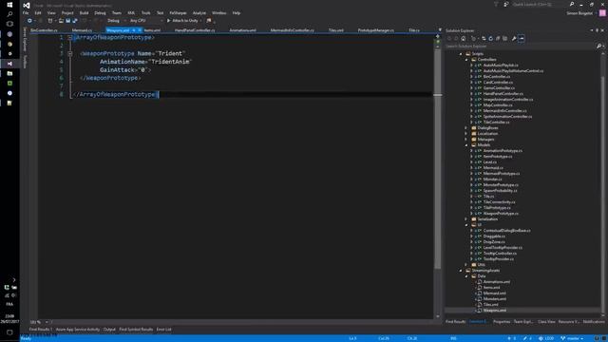Click the File Explorer taskbar icon

(9, 73)
